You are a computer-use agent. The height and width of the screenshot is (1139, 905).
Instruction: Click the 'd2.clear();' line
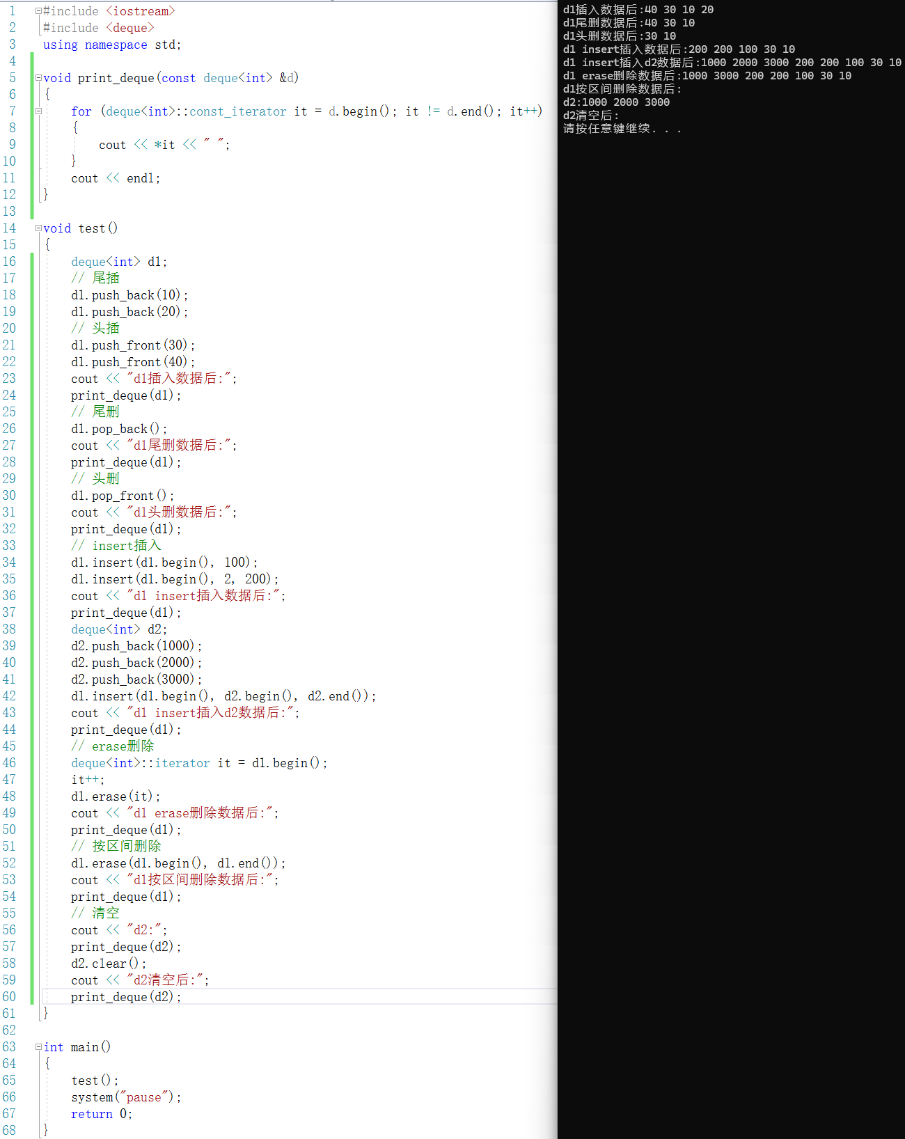[109, 964]
